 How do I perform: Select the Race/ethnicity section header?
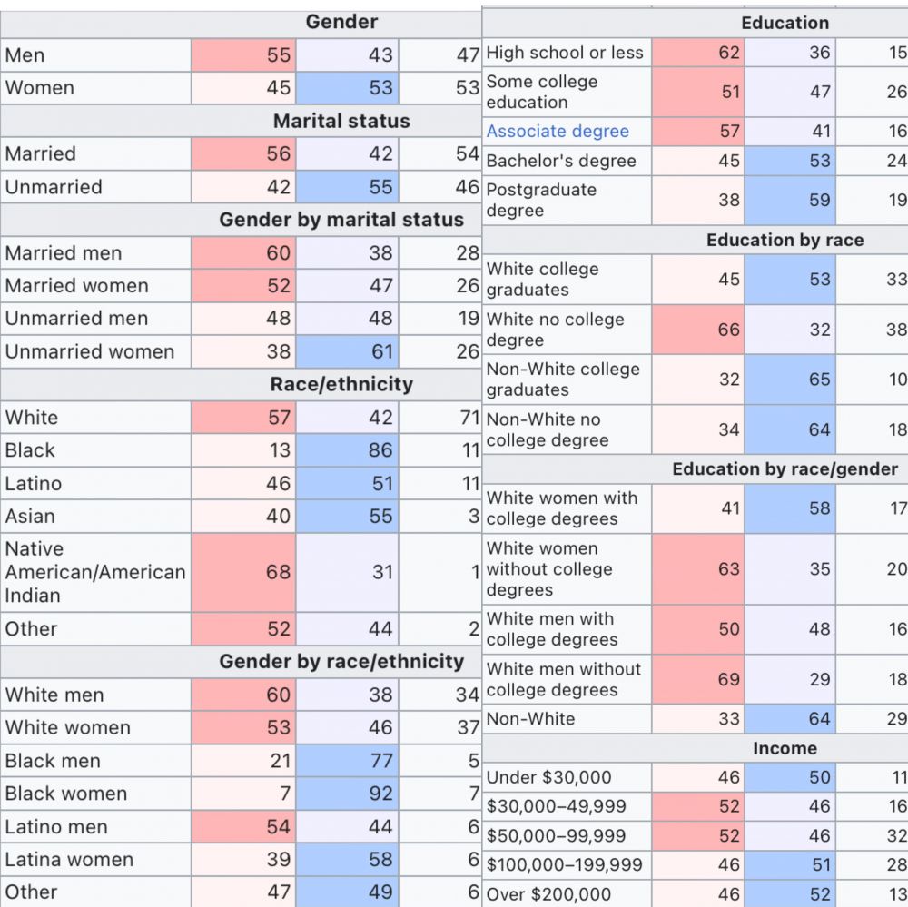341,384
